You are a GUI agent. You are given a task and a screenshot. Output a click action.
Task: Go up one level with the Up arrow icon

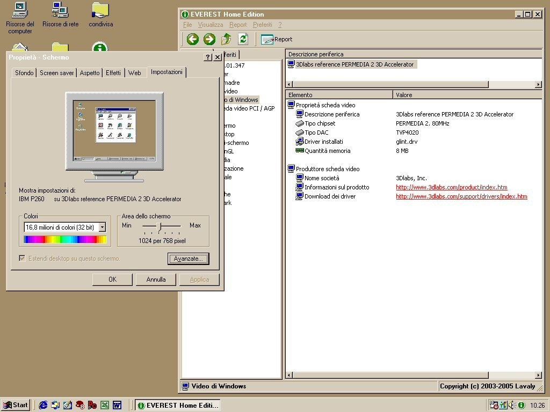[226, 39]
